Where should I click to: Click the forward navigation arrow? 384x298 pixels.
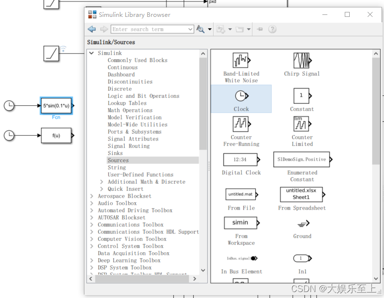(104, 29)
